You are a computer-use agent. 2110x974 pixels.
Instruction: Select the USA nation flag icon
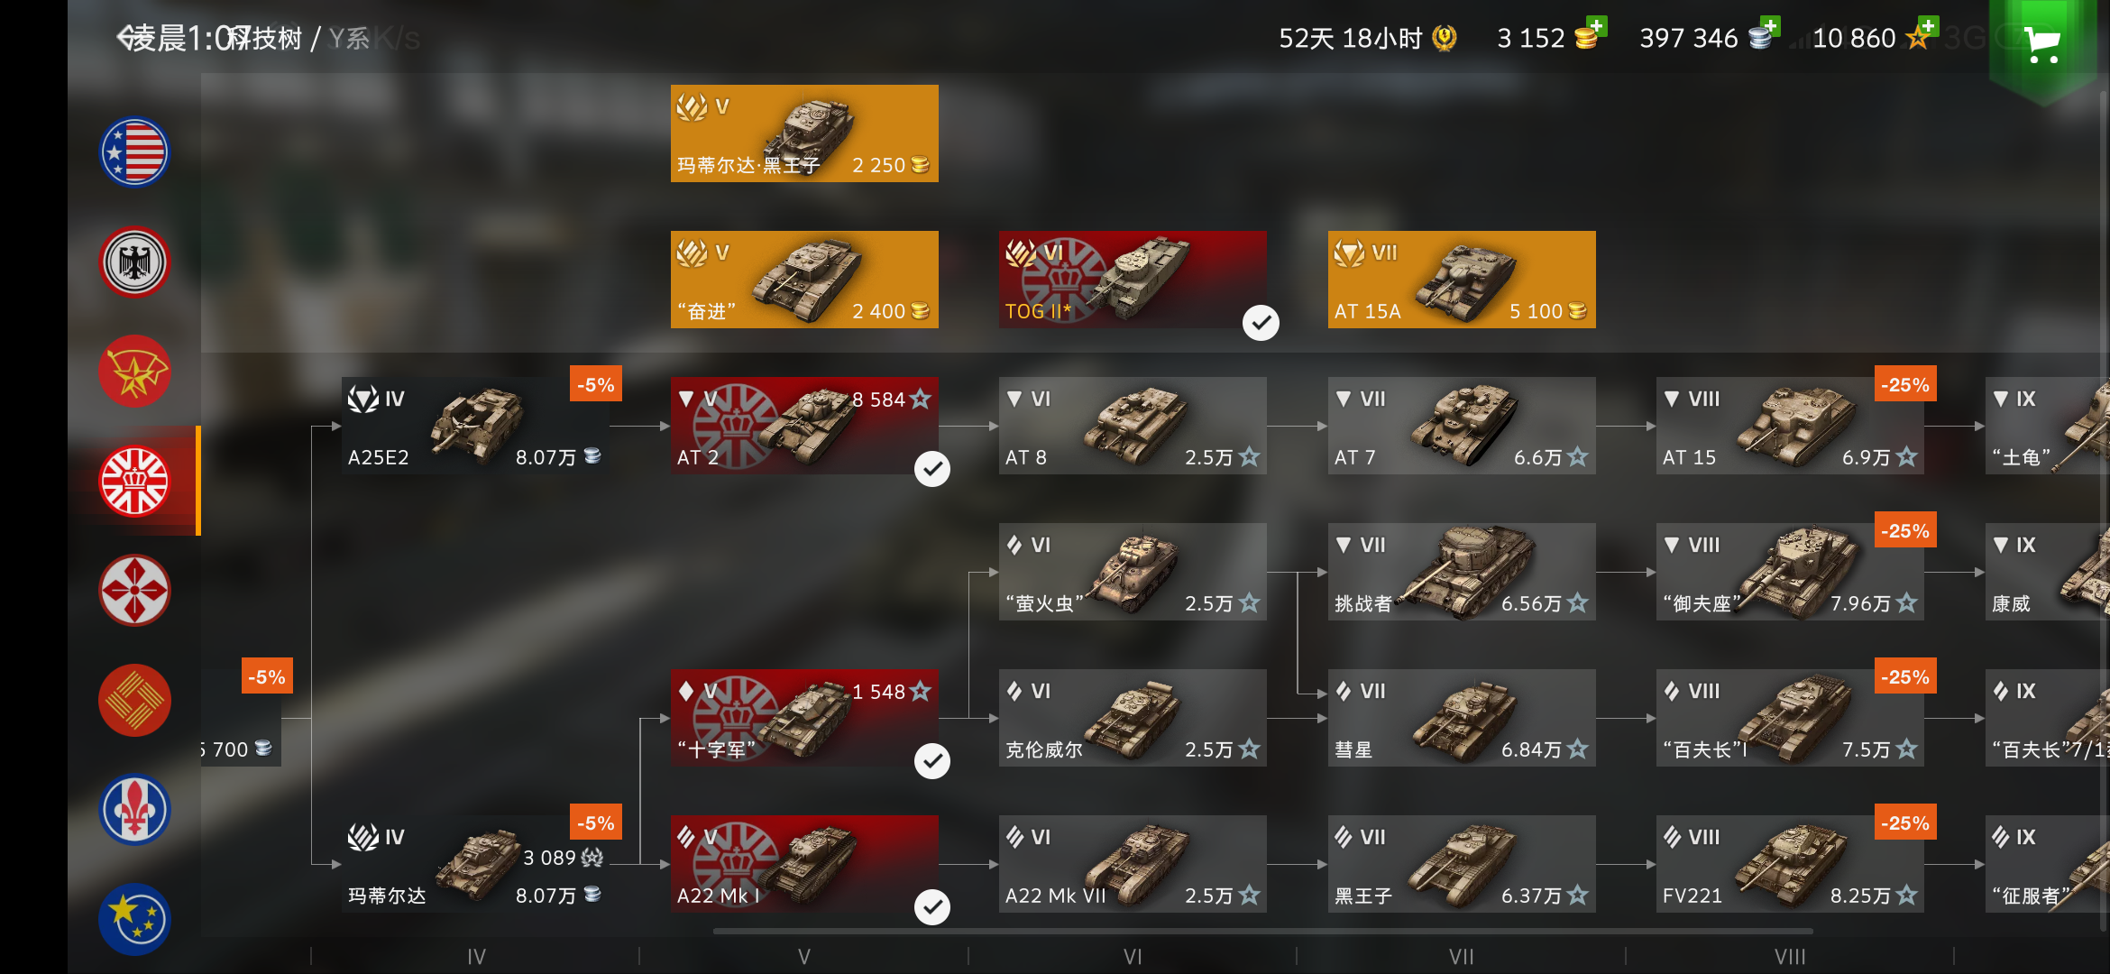[134, 152]
